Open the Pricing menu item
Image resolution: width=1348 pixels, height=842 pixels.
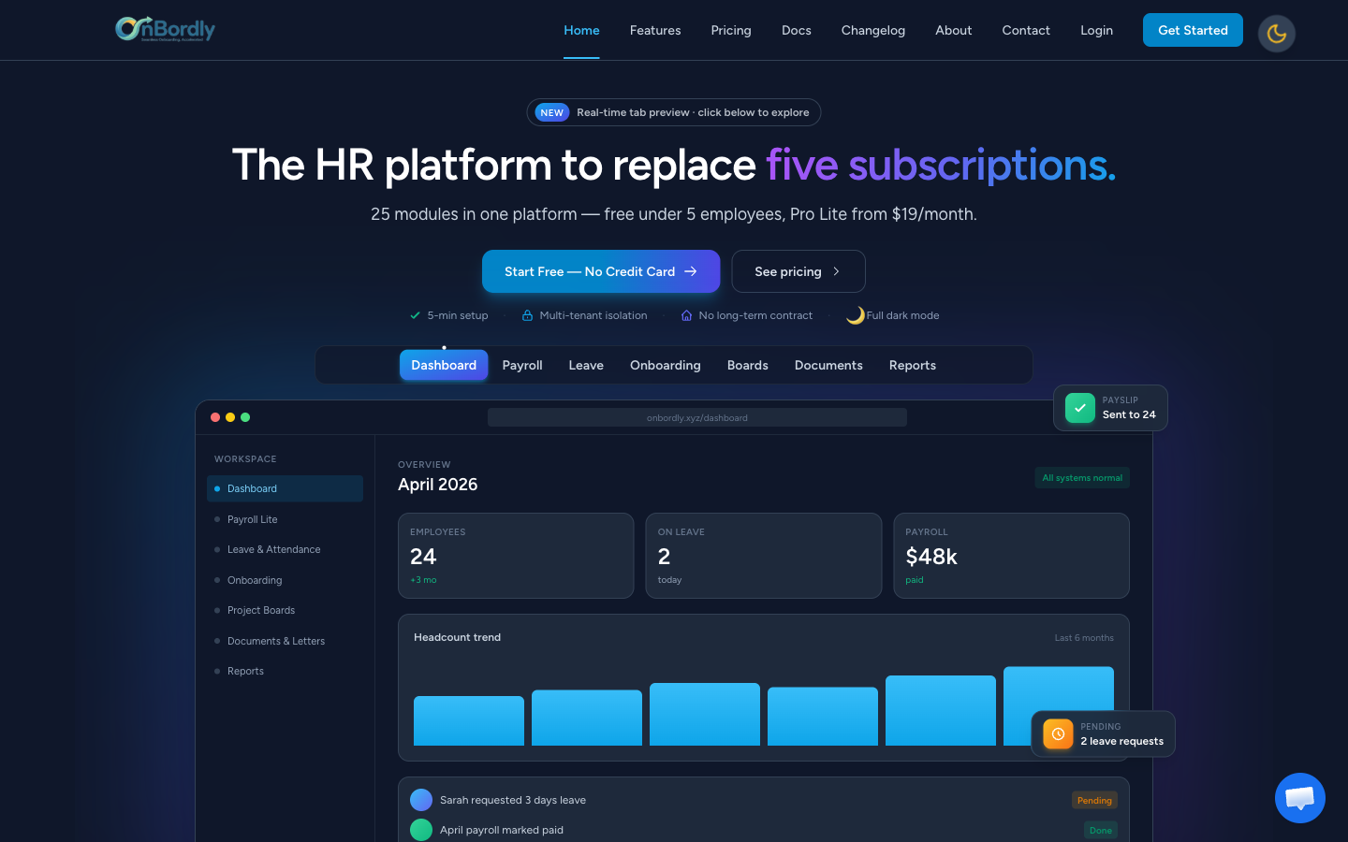(x=731, y=30)
